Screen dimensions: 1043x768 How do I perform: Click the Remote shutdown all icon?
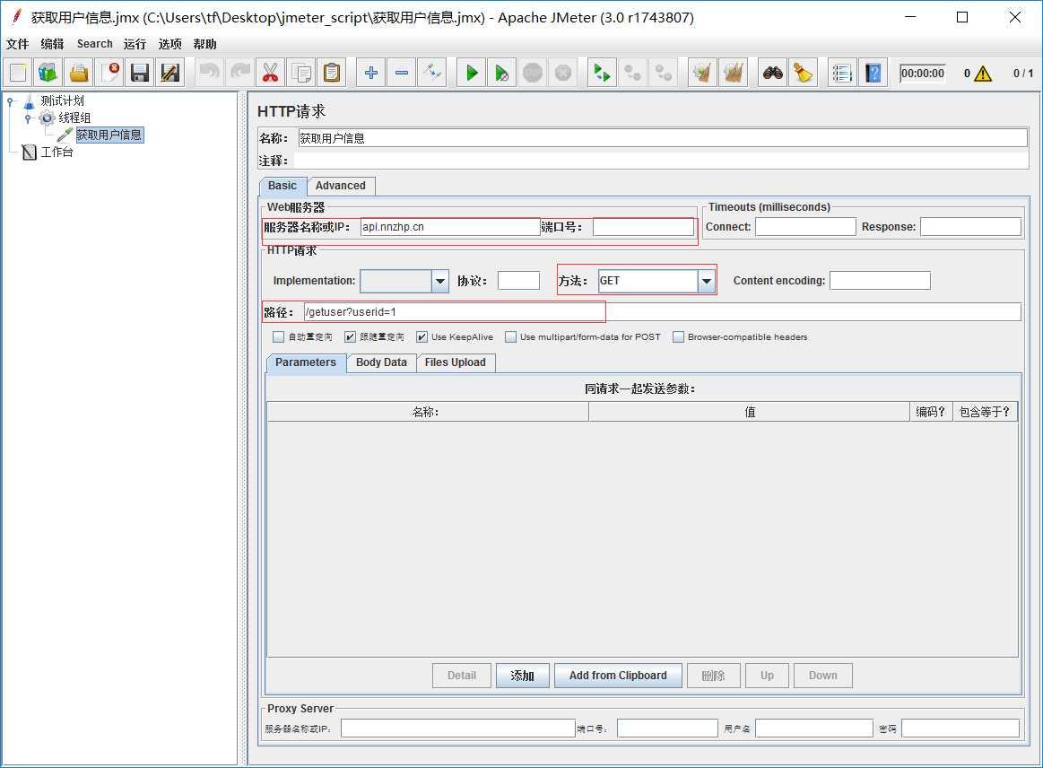pyautogui.click(x=663, y=73)
